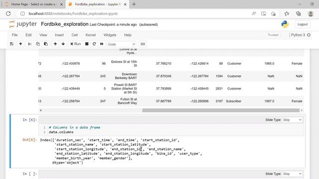The height and width of the screenshot is (179, 319).
Task: Insert a cell below with the plus icon
Action: pos(20,44)
